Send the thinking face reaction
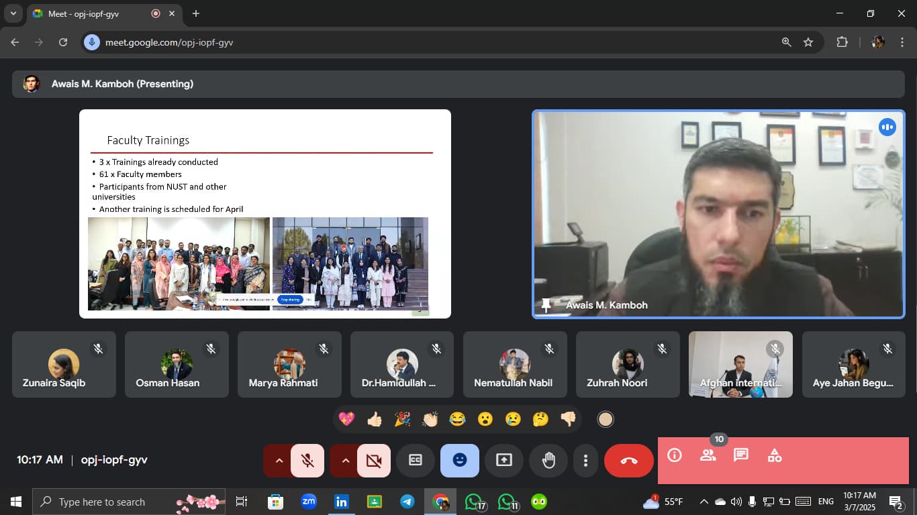This screenshot has width=917, height=515. tap(540, 419)
